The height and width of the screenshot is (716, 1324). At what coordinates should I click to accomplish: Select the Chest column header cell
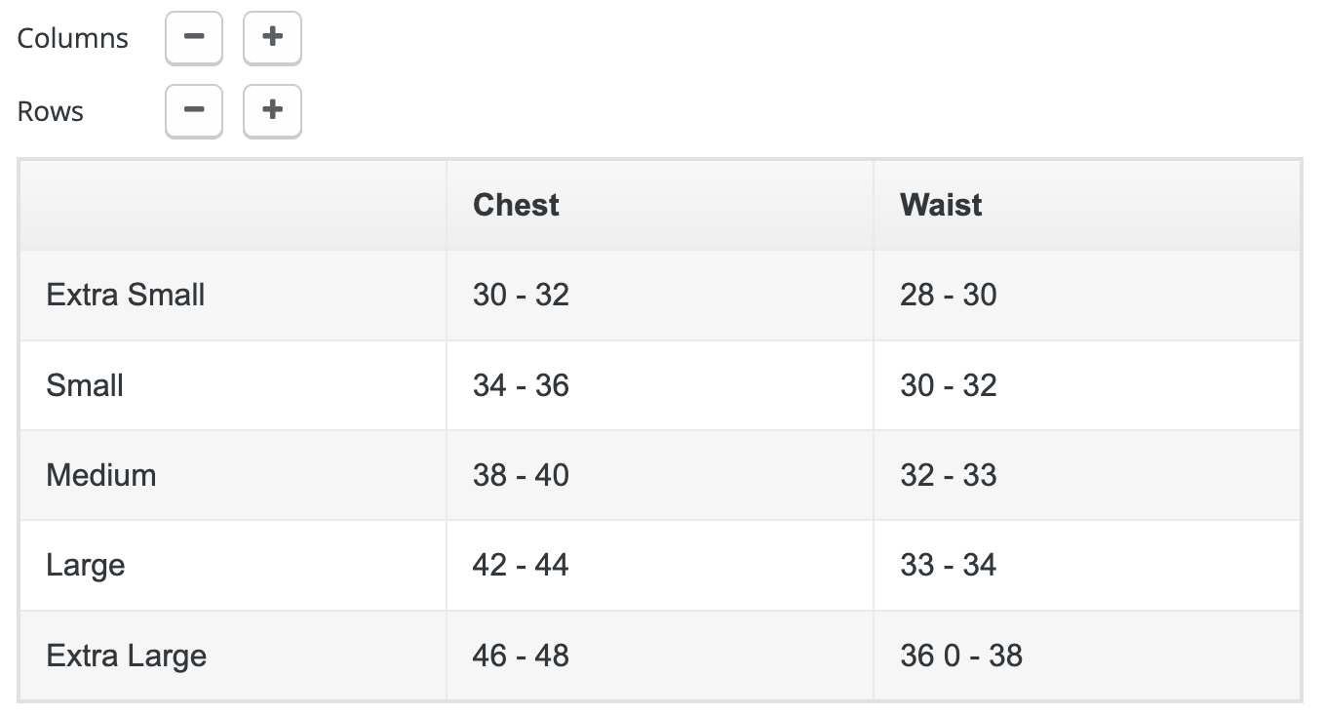pyautogui.click(x=660, y=205)
